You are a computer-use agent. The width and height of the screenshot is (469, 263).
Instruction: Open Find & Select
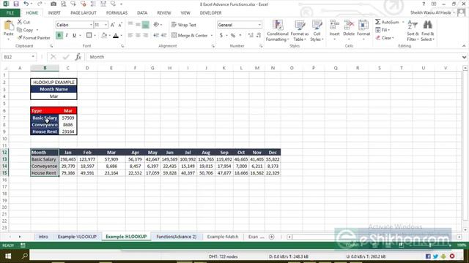(x=427, y=31)
